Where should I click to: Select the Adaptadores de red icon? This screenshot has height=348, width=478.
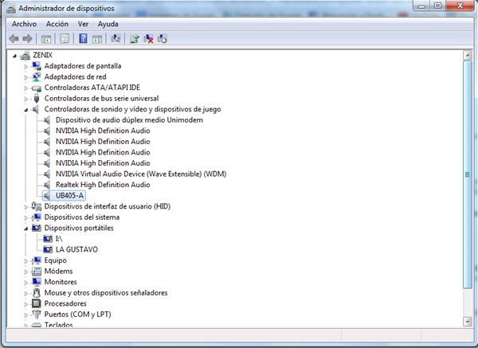click(37, 76)
